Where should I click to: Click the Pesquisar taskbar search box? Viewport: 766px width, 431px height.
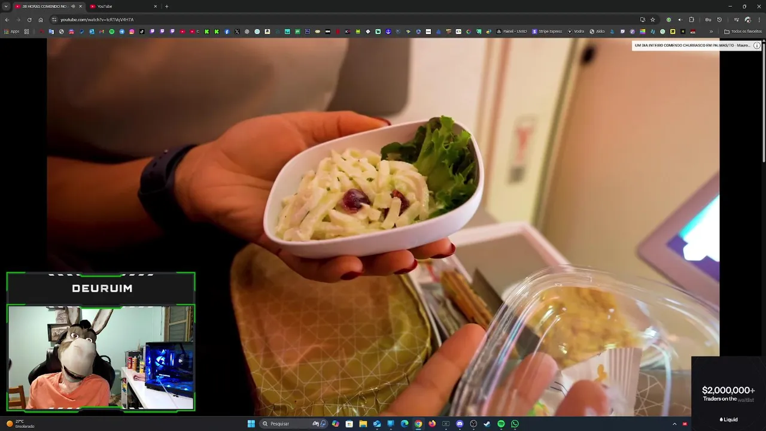tap(294, 424)
